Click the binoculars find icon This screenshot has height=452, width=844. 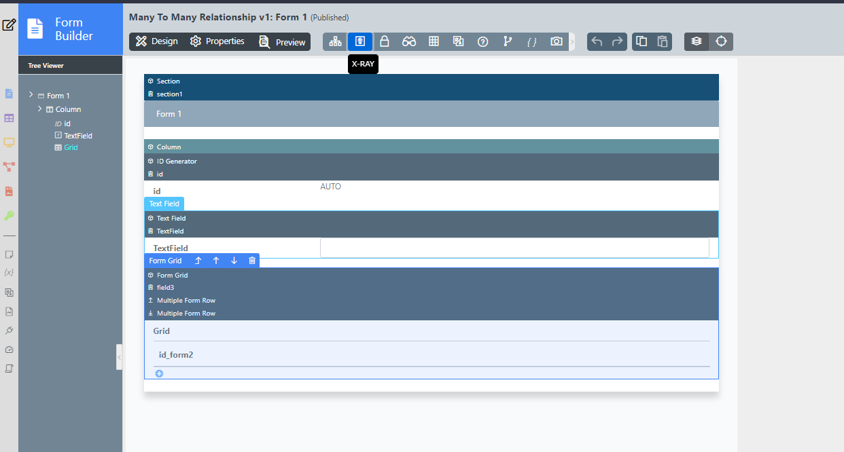(x=409, y=41)
